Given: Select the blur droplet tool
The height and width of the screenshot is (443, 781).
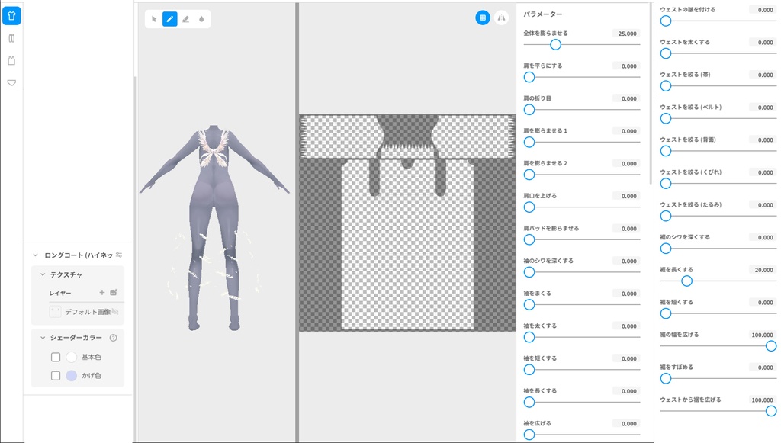Looking at the screenshot, I should click(201, 19).
